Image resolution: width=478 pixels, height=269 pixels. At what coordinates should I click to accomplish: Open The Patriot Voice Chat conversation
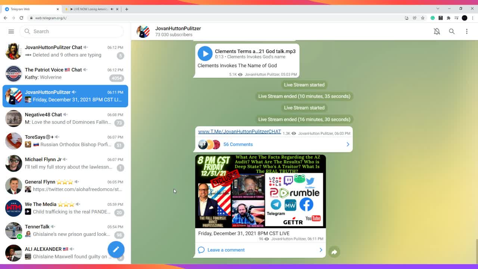65,74
